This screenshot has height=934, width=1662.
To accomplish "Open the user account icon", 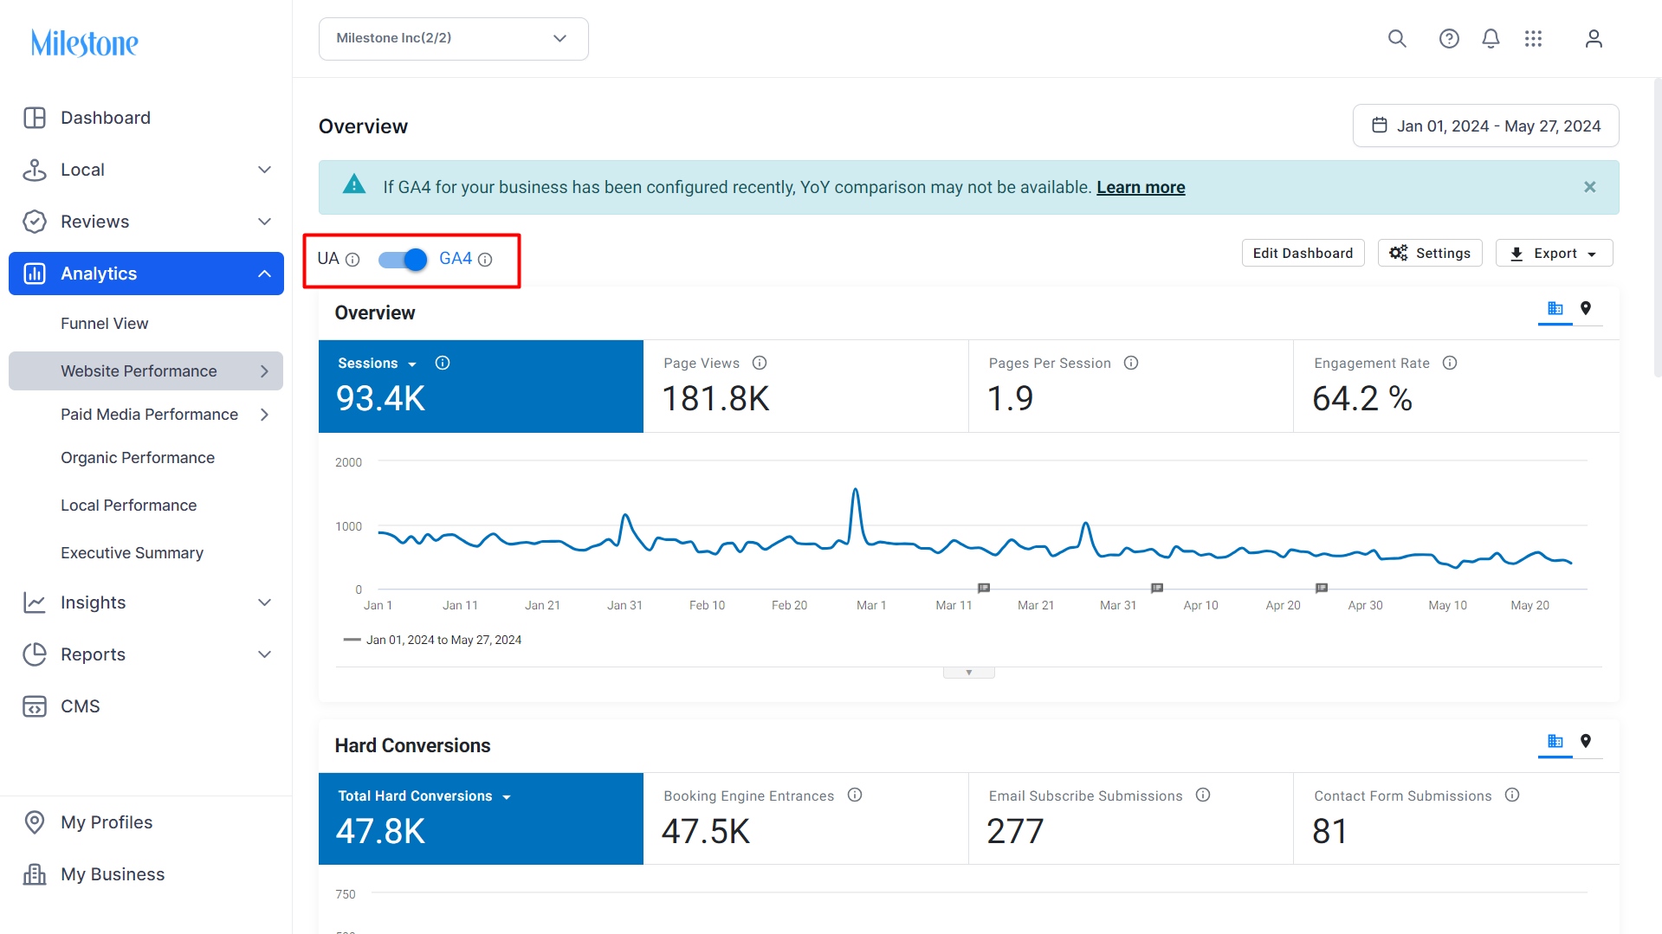I will tap(1594, 39).
